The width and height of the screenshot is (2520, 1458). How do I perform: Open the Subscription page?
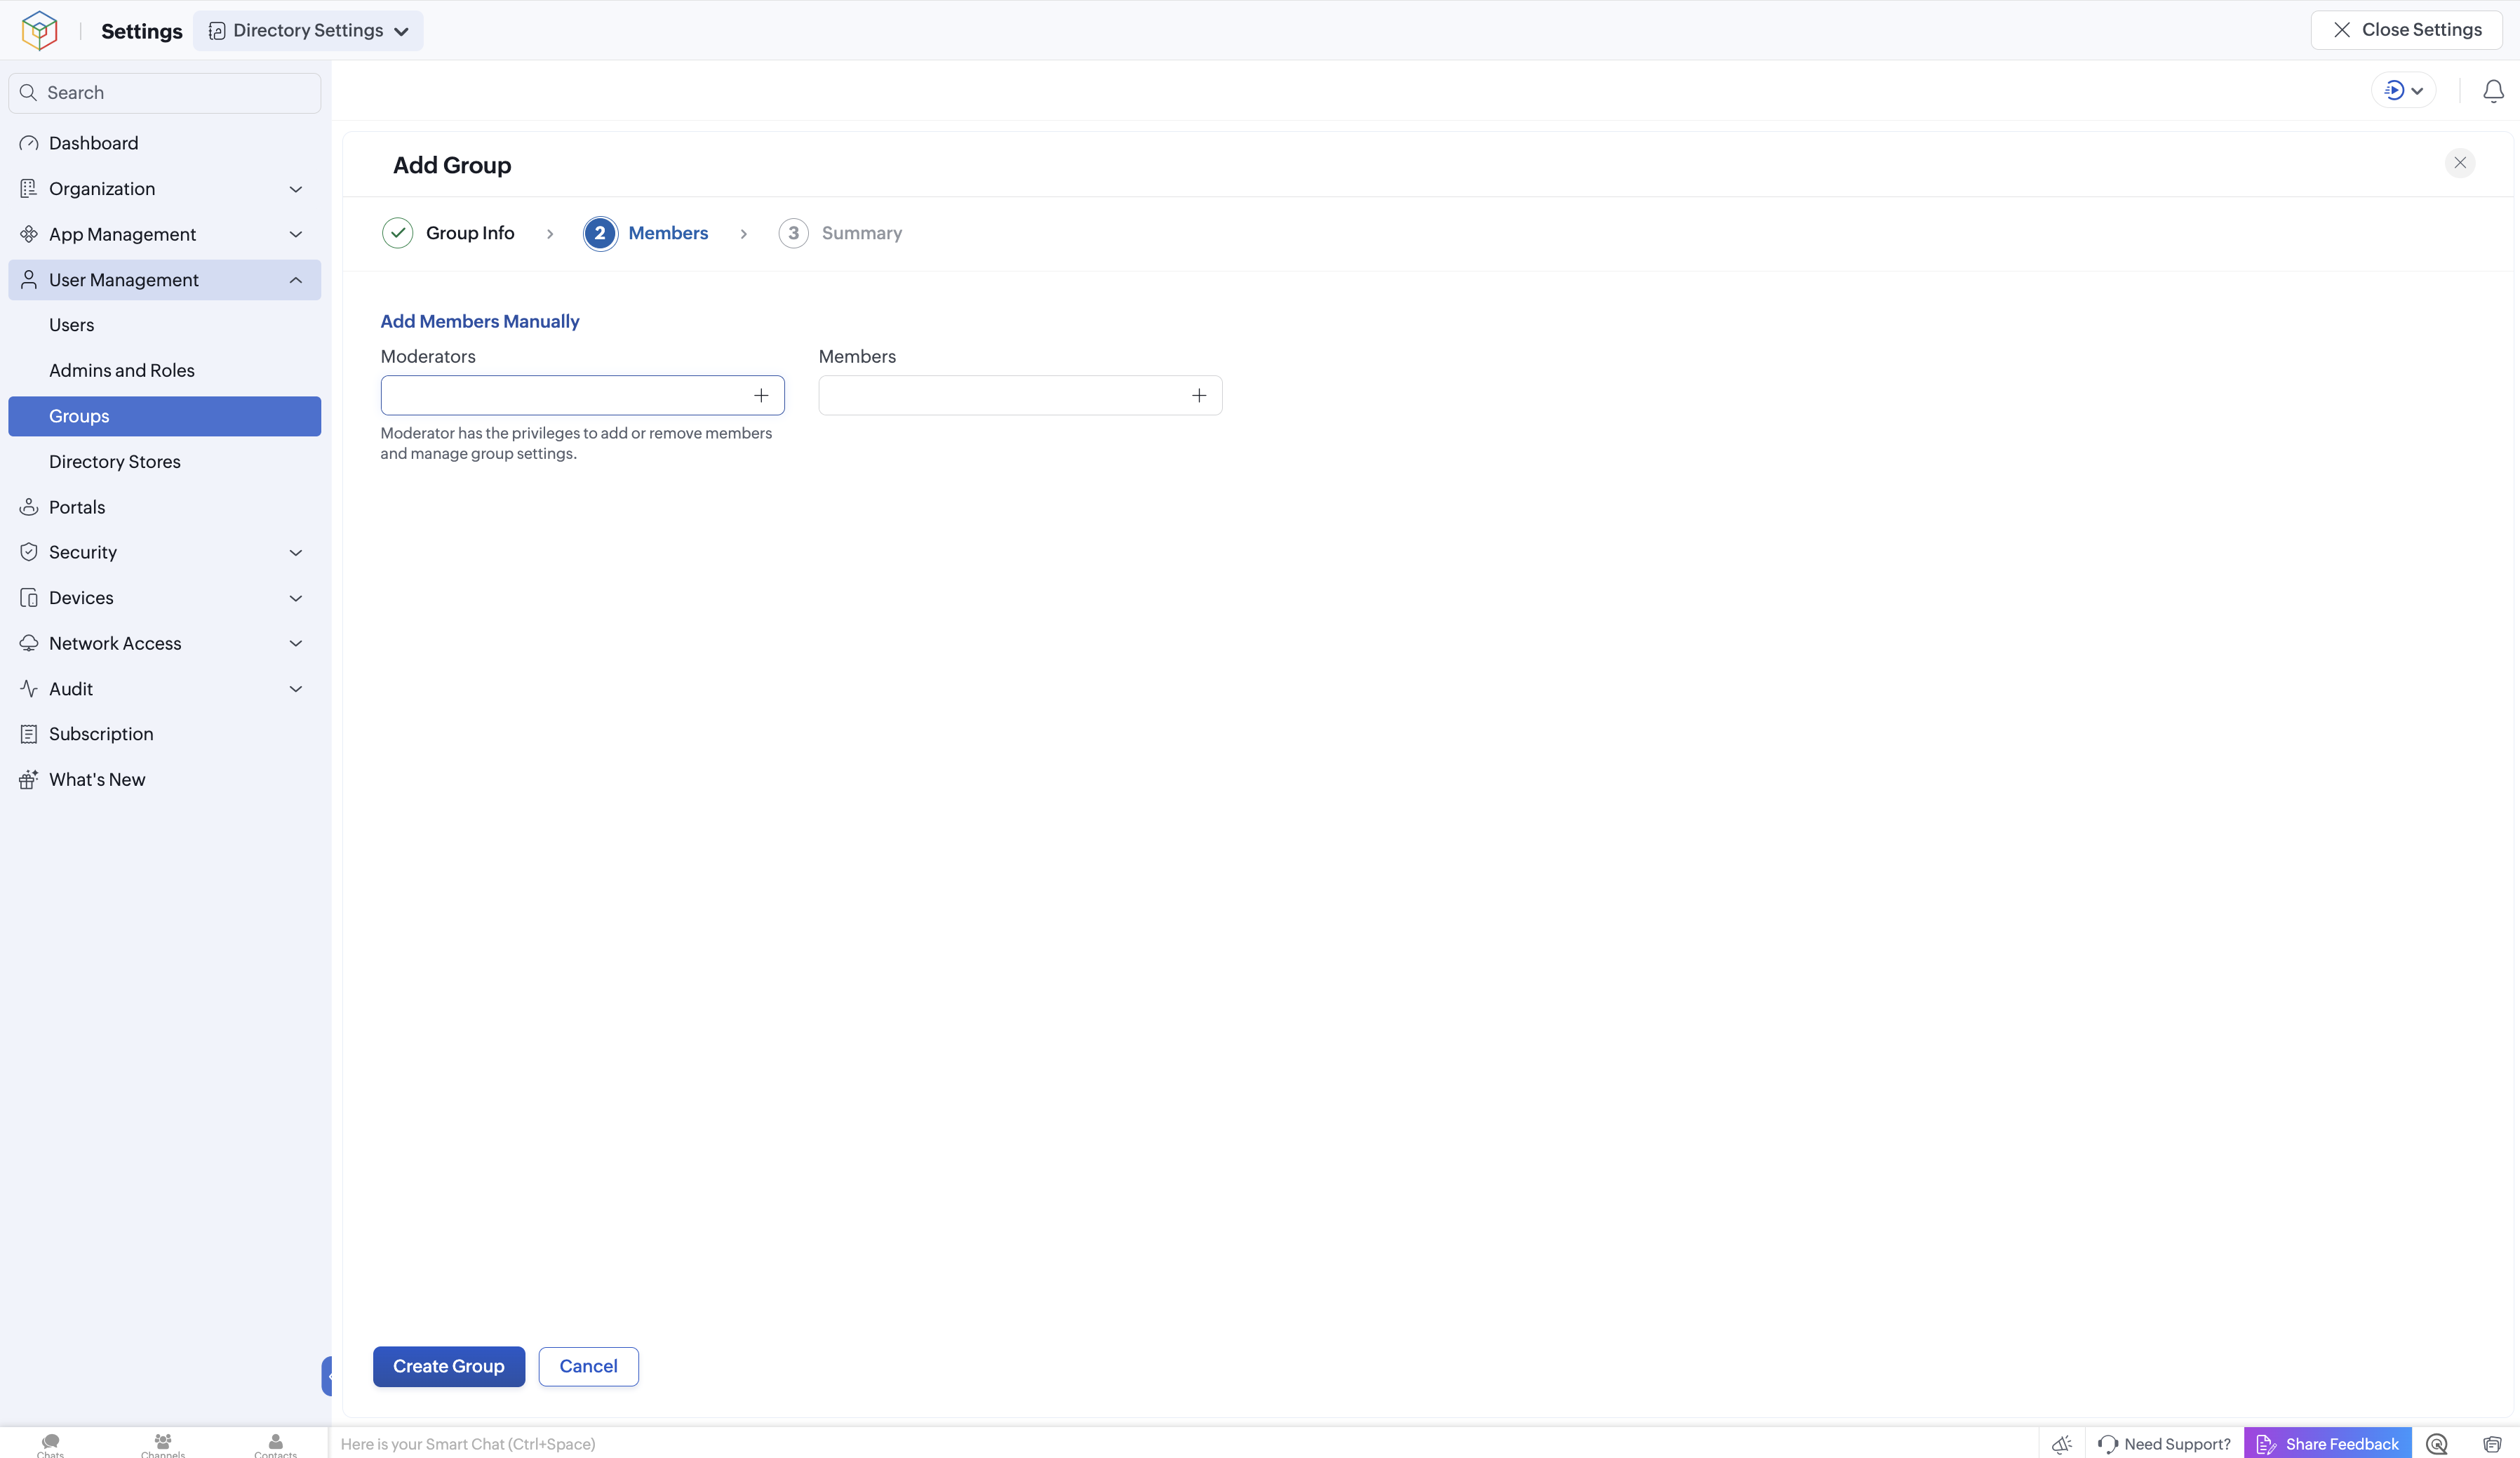[165, 734]
